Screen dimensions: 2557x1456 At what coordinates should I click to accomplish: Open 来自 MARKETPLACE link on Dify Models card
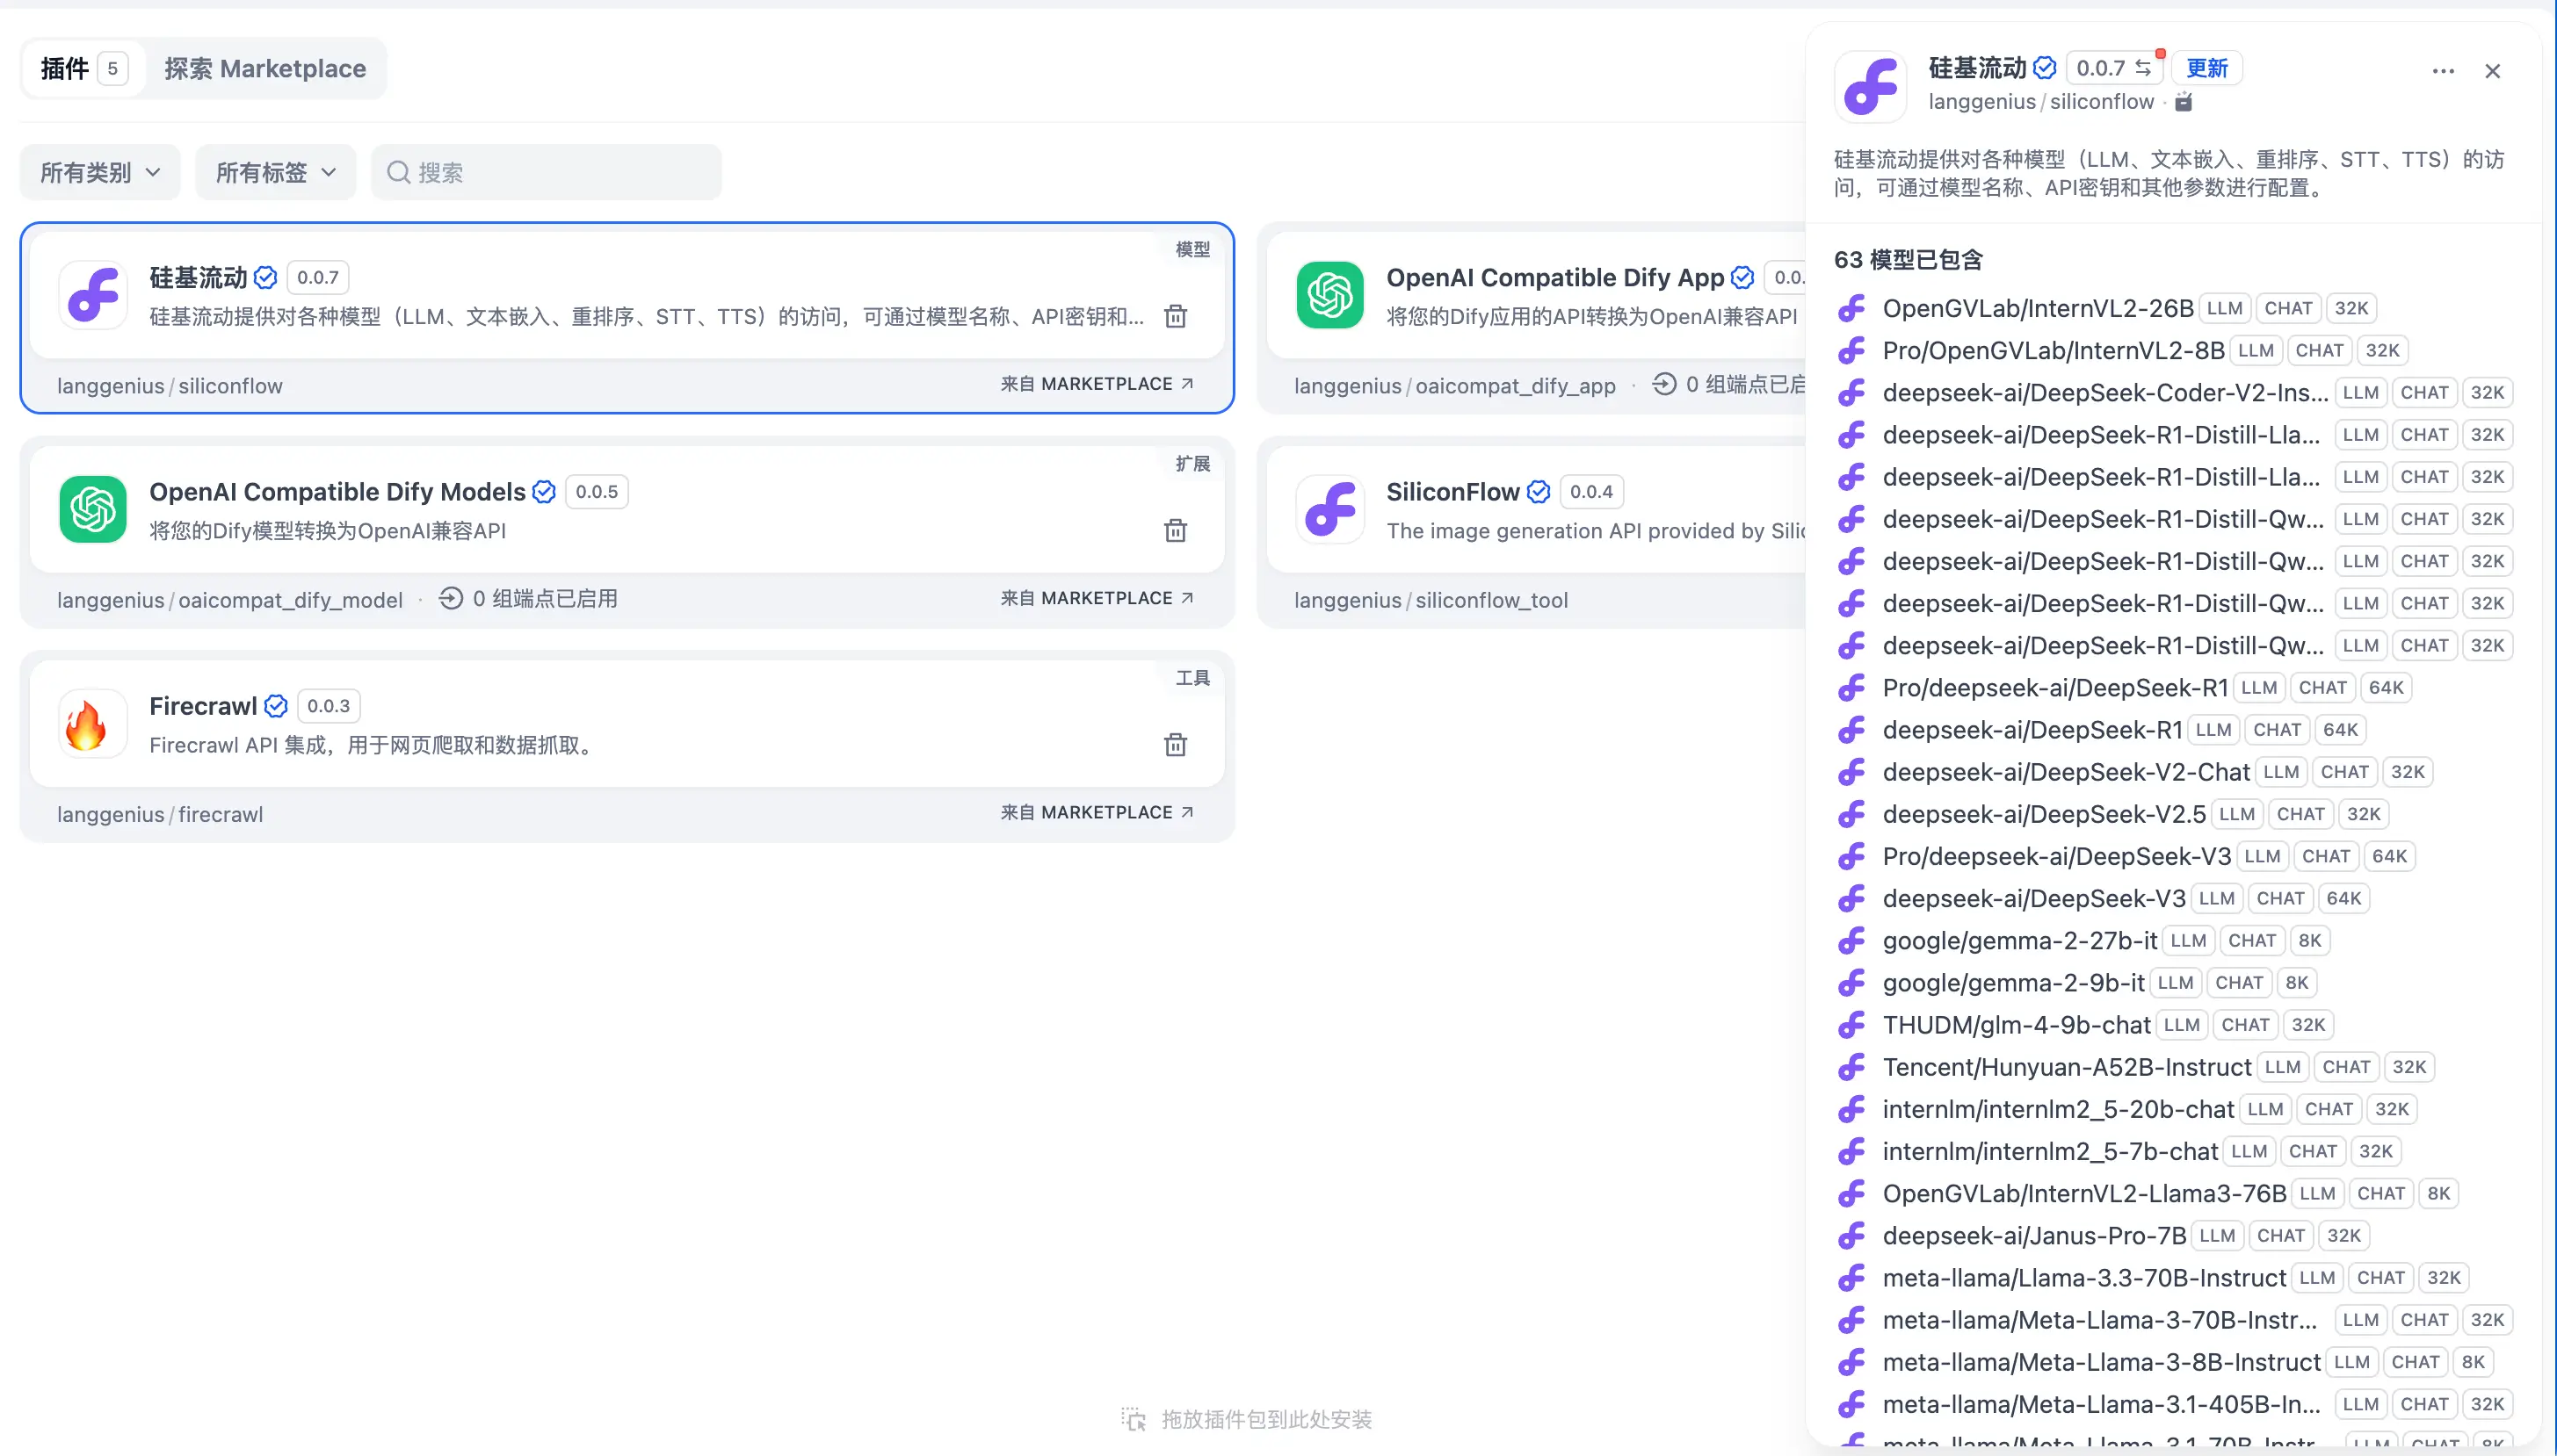[1097, 598]
